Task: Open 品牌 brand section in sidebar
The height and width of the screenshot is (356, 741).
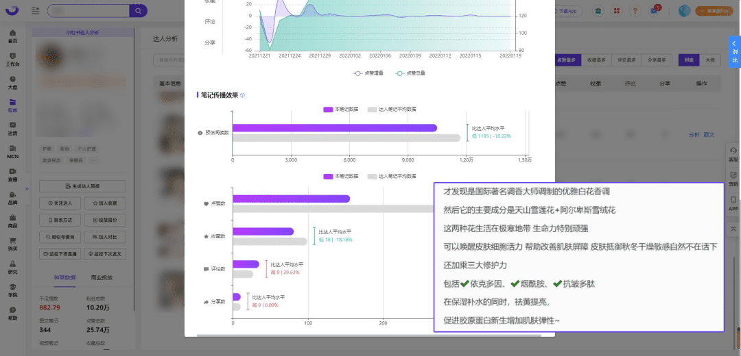Action: point(12,199)
